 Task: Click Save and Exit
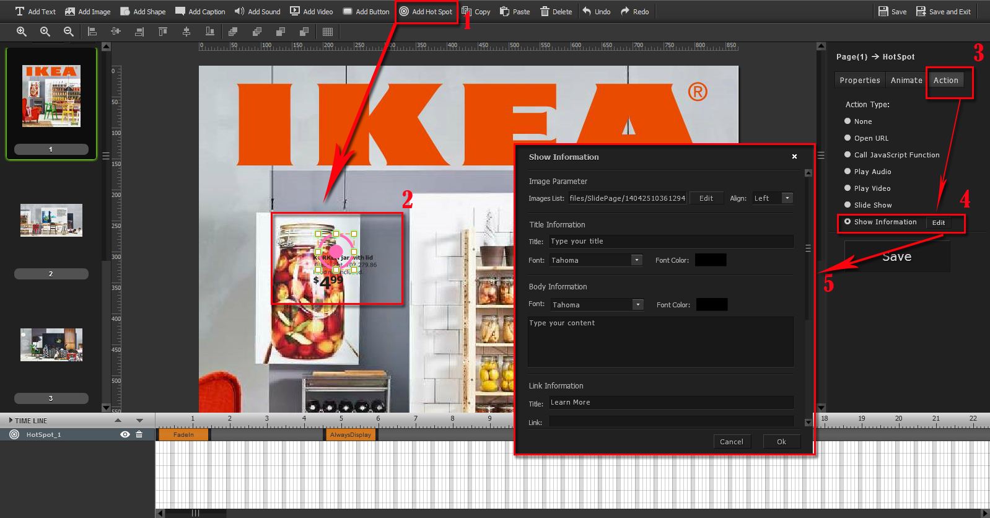click(x=943, y=11)
